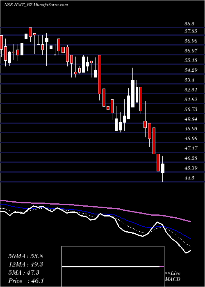Image resolution: width=205 pixels, height=287 pixels.
Task: Click the 45.39 price axis label
Action: 191,168
